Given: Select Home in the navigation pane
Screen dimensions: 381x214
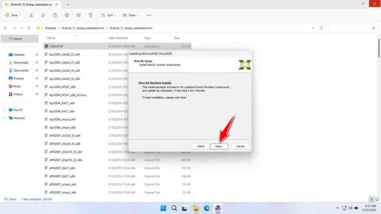Looking at the screenshot, I should click(x=20, y=39).
